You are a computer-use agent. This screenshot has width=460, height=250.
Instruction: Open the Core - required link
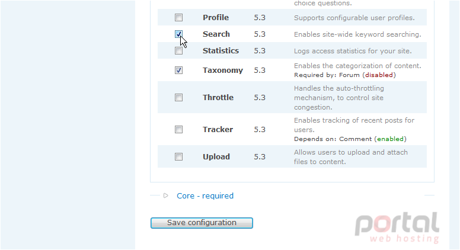[x=205, y=195]
